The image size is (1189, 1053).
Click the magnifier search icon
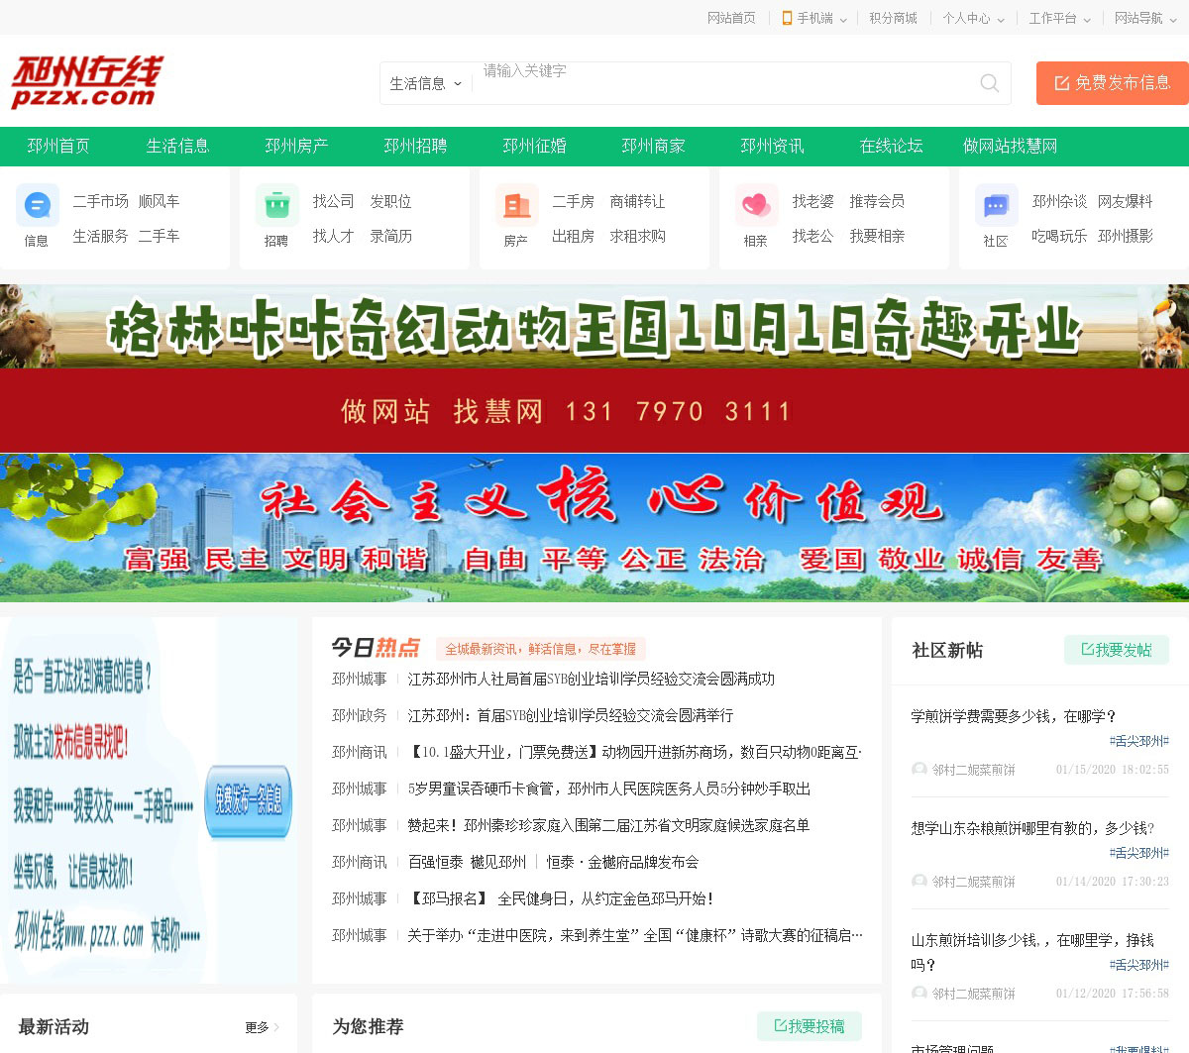(x=989, y=83)
